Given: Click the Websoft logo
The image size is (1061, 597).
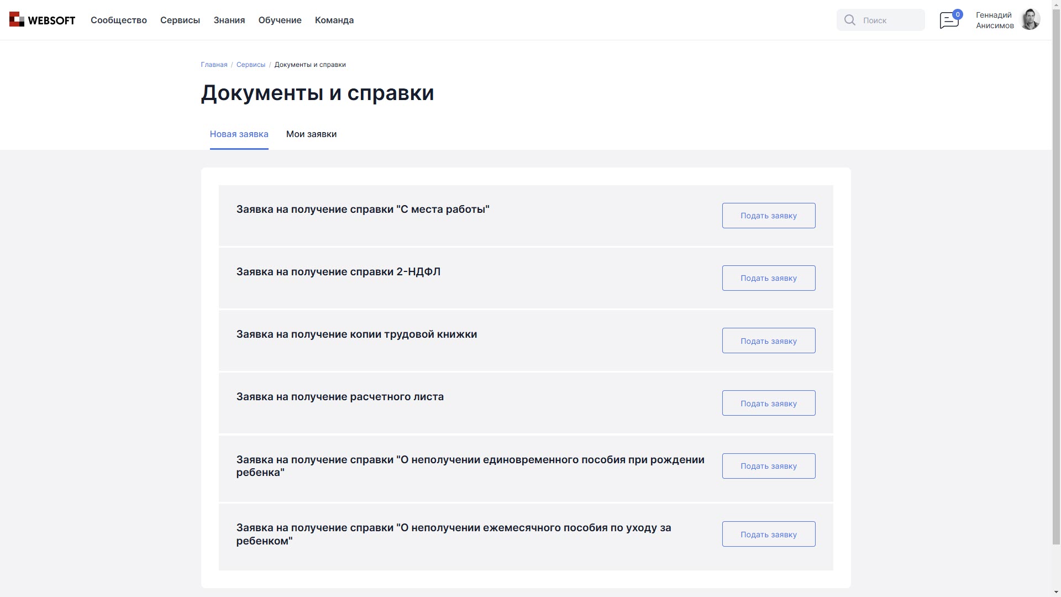Looking at the screenshot, I should pyautogui.click(x=41, y=19).
